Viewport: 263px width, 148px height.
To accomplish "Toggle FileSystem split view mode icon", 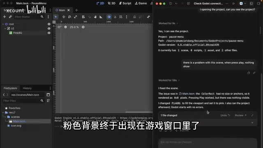I will [48, 95].
